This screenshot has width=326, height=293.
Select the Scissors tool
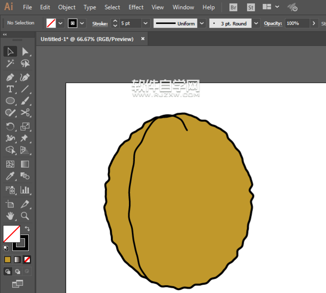[25, 113]
